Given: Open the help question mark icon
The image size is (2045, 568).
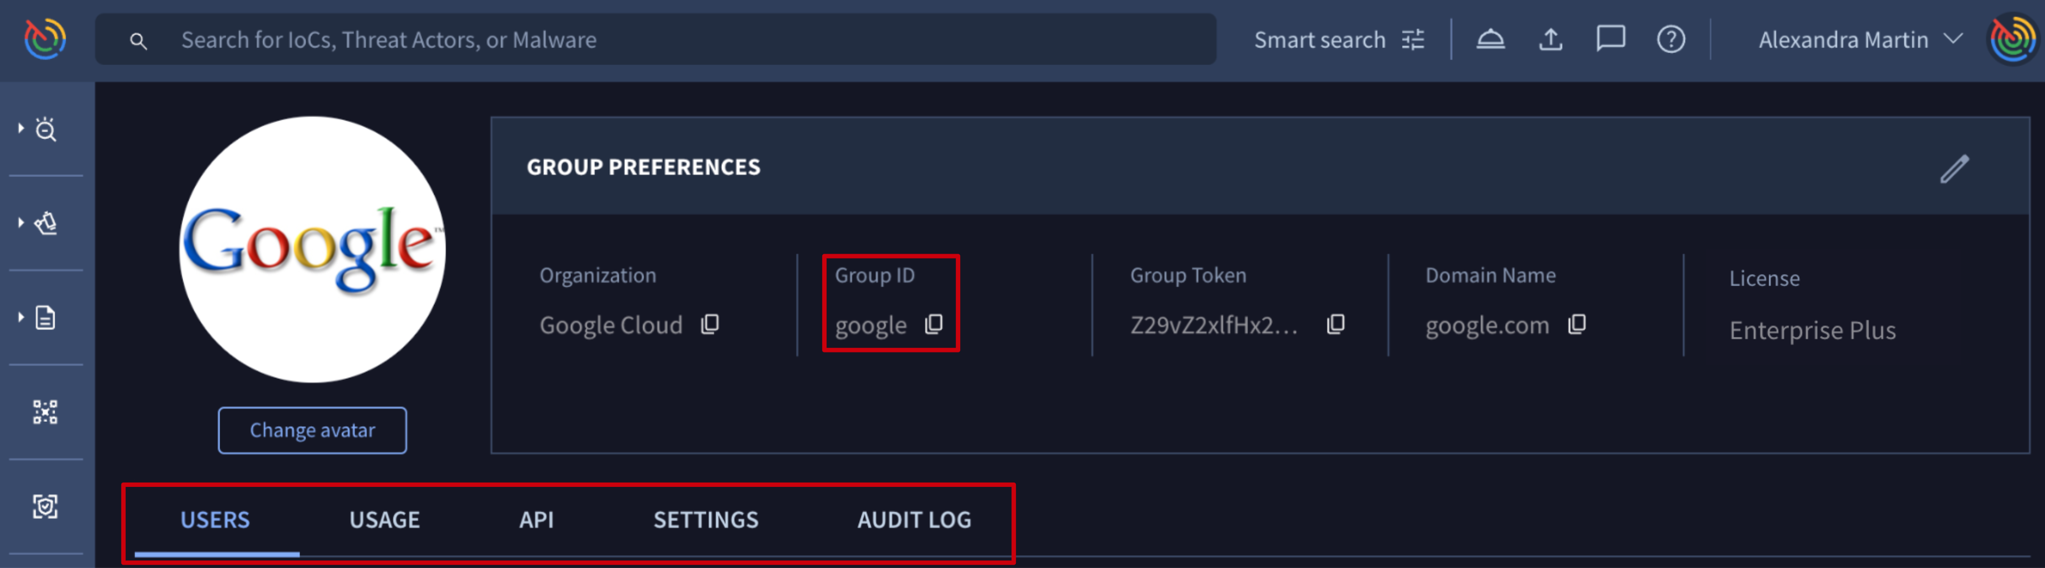Looking at the screenshot, I should [1671, 39].
